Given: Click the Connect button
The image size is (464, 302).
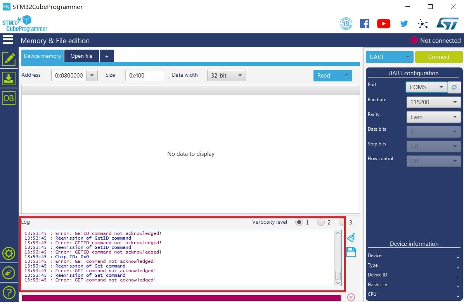Looking at the screenshot, I should 438,57.
